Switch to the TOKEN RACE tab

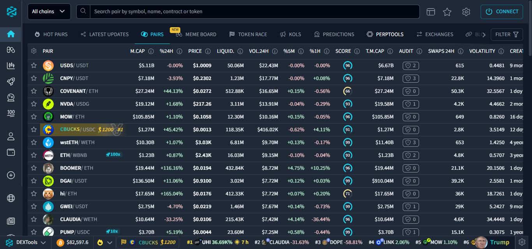tap(248, 35)
